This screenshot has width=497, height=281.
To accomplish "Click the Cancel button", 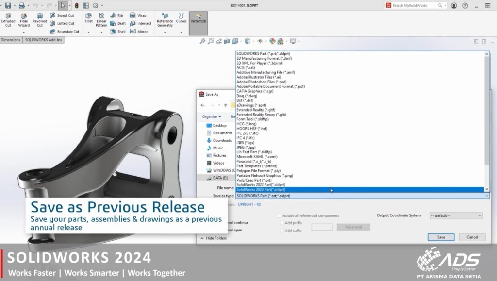I will (x=471, y=237).
